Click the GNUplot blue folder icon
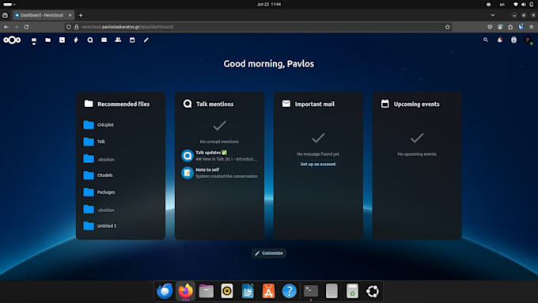Image resolution: width=538 pixels, height=303 pixels. (x=89, y=124)
